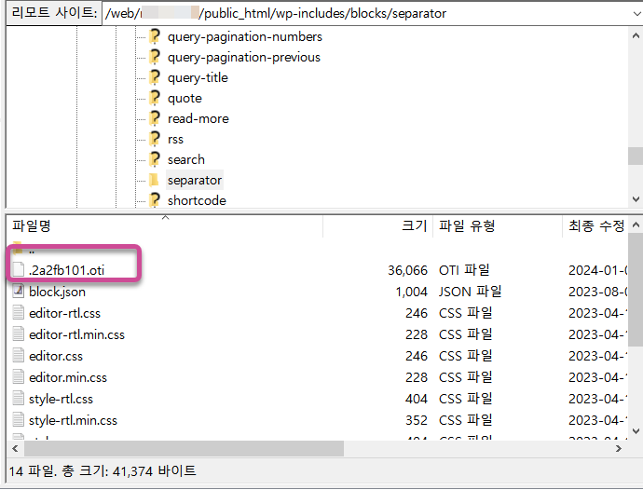Image resolution: width=643 pixels, height=490 pixels.
Task: Click the block.json file icon
Action: [x=18, y=292]
